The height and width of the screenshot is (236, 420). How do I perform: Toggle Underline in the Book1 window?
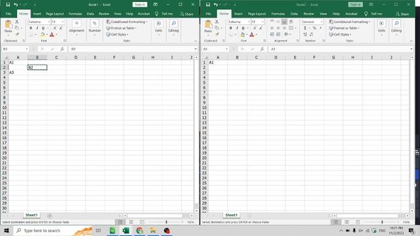(x=43, y=28)
